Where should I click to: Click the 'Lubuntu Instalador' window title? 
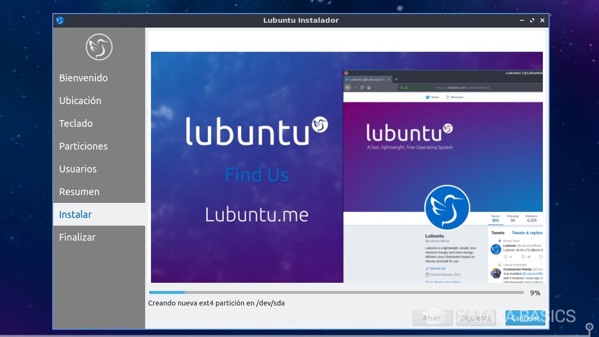(301, 20)
